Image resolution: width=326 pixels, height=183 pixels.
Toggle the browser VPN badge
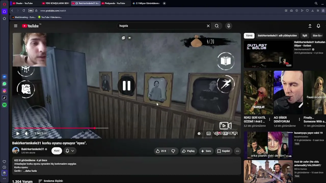pyautogui.click(x=31, y=11)
